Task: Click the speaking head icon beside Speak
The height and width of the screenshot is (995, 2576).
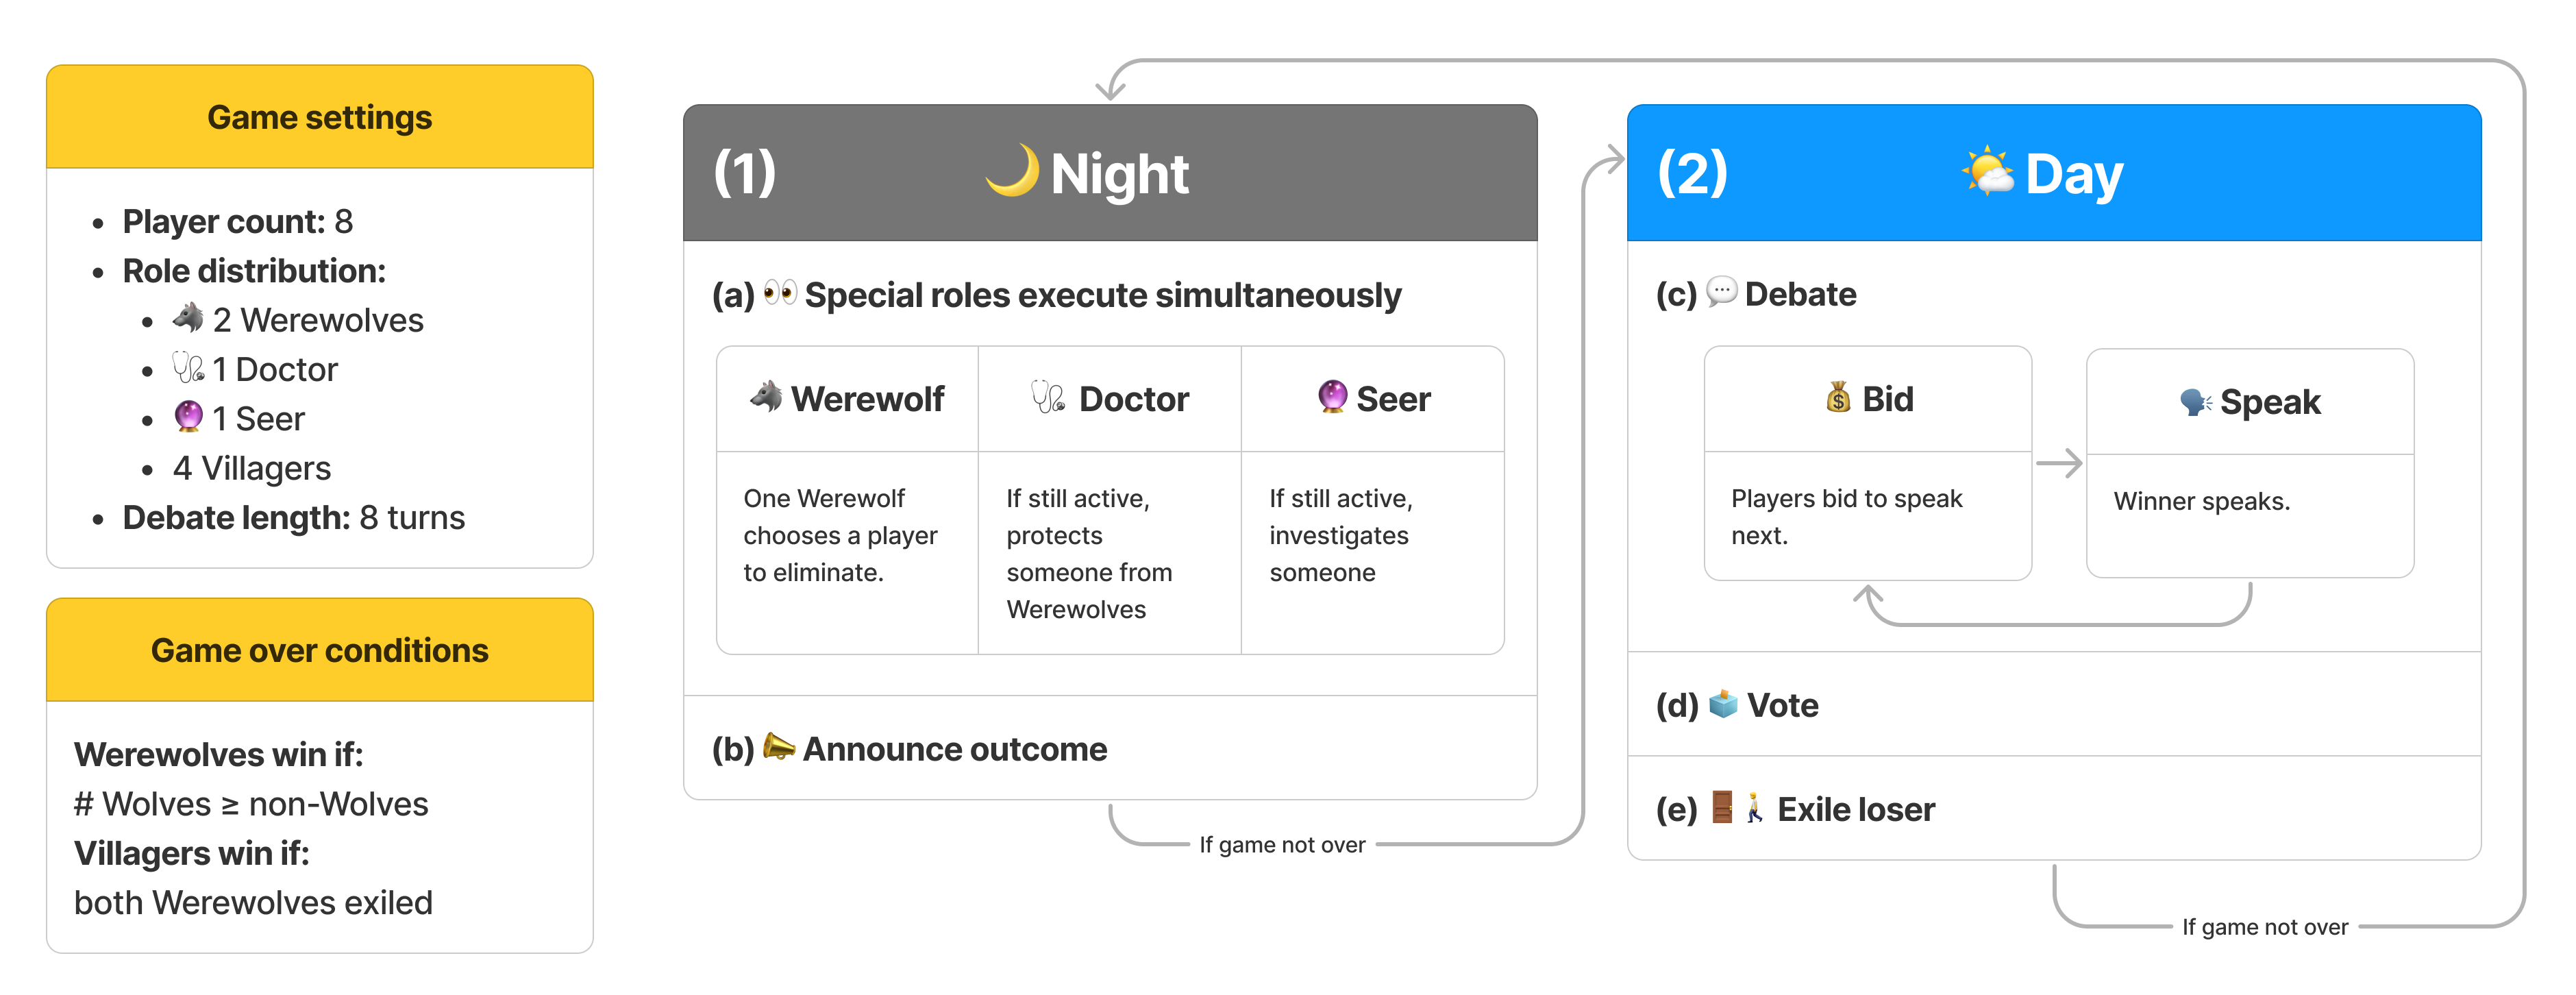Action: pos(2195,401)
